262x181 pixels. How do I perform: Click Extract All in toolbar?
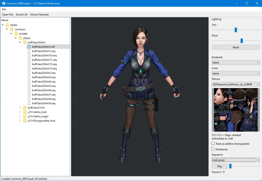(22, 15)
